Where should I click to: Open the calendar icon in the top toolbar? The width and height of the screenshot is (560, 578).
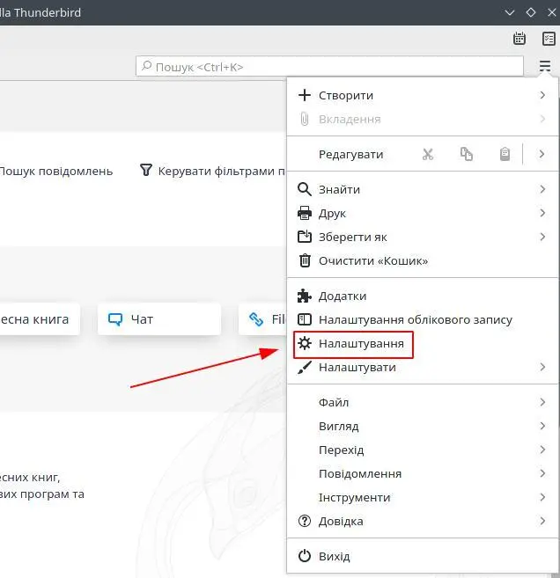pos(519,38)
